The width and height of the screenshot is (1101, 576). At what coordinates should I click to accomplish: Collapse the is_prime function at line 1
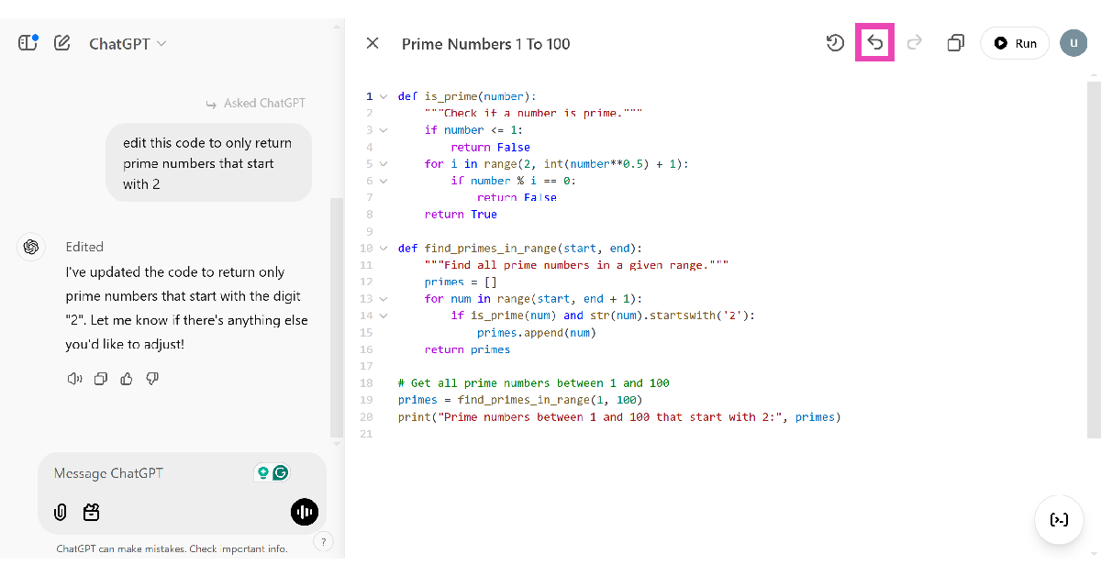pyautogui.click(x=384, y=96)
